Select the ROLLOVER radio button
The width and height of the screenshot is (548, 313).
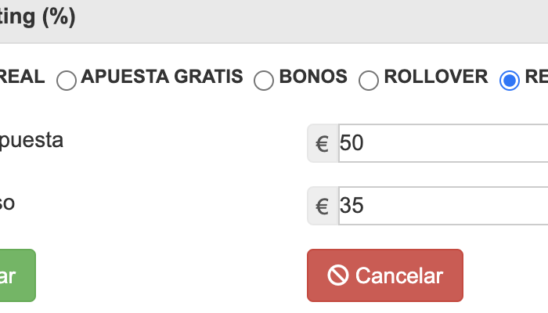369,81
